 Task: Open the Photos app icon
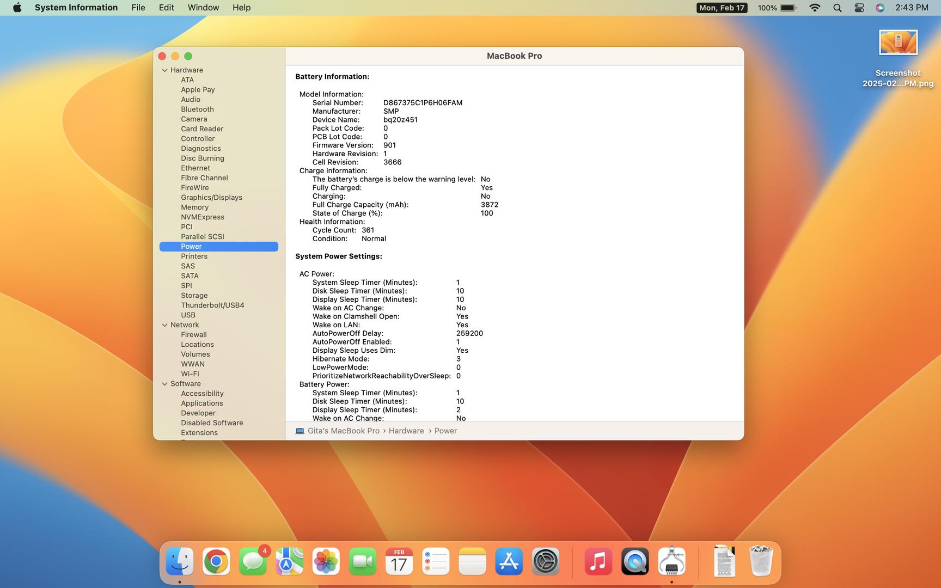(326, 561)
